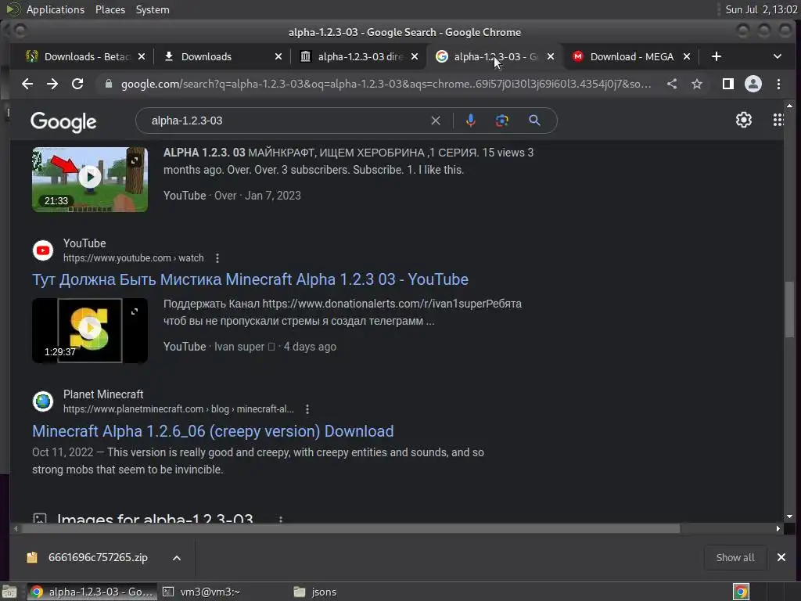The height and width of the screenshot is (601, 801).
Task: Close the Download - MEGA tab
Action: pos(687,56)
